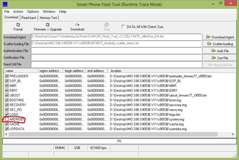Viewport: 239px width, 160px height.
Task: Select the secro.img location path
Action: pos(146,110)
